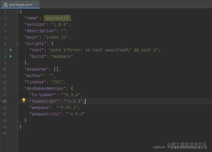Click the "^4.6.2" typescript version
Screen dimensions: 212x152
tap(73, 101)
